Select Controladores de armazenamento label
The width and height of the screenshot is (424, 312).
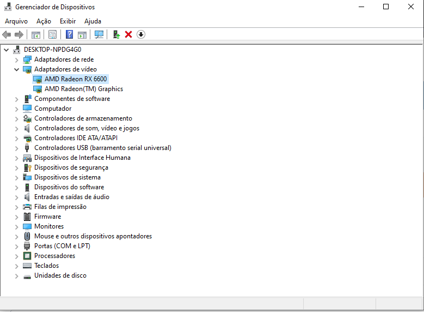click(x=83, y=118)
